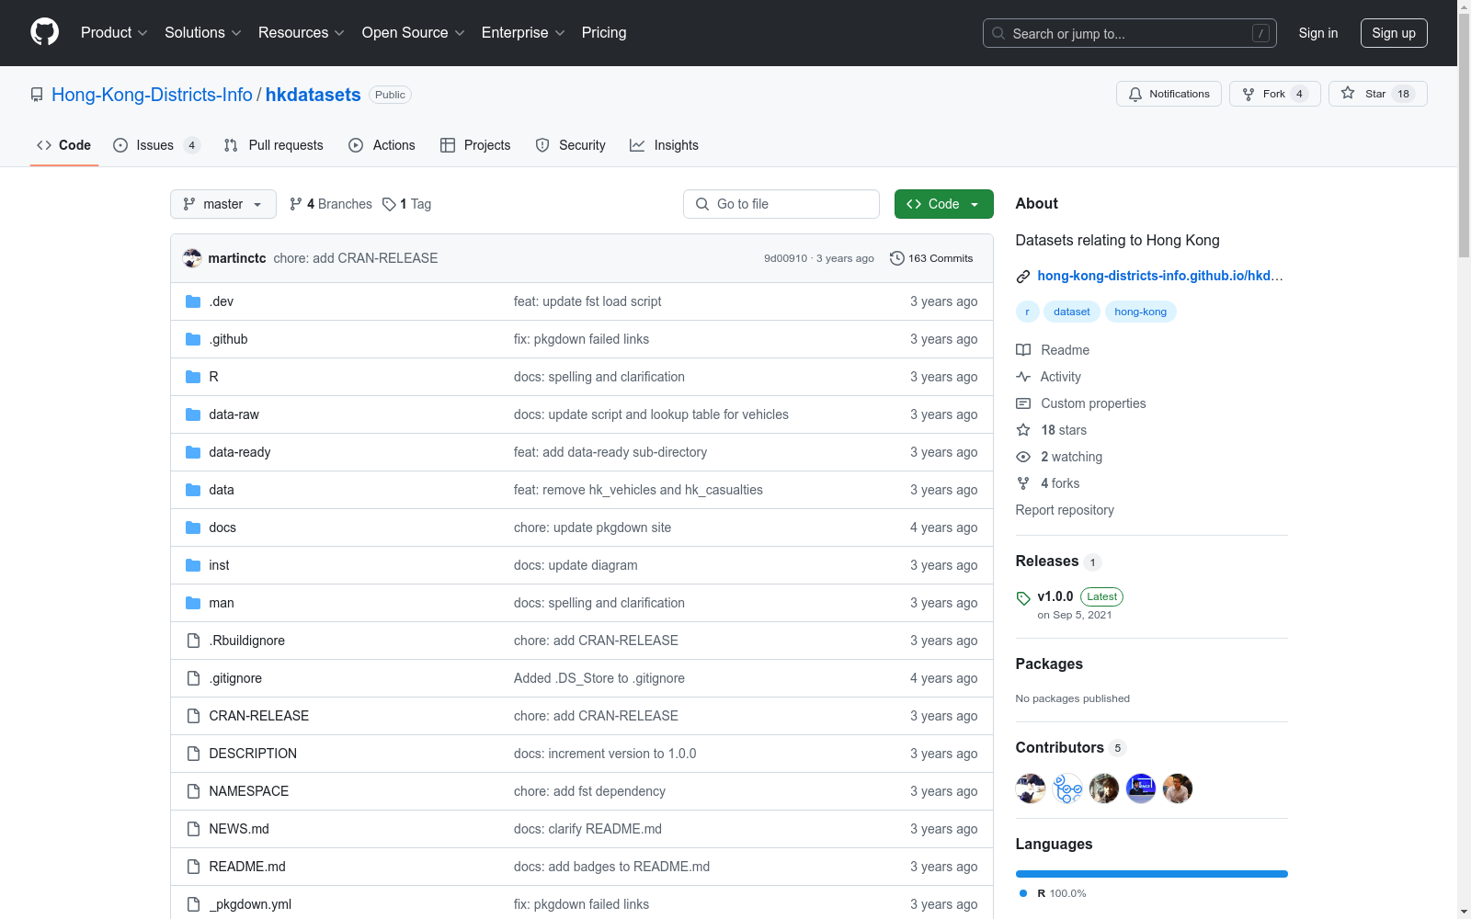Open the Product dropdown menu
This screenshot has height=919, width=1471.
coord(114,32)
